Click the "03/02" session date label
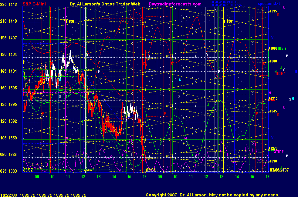 [x=28, y=170]
